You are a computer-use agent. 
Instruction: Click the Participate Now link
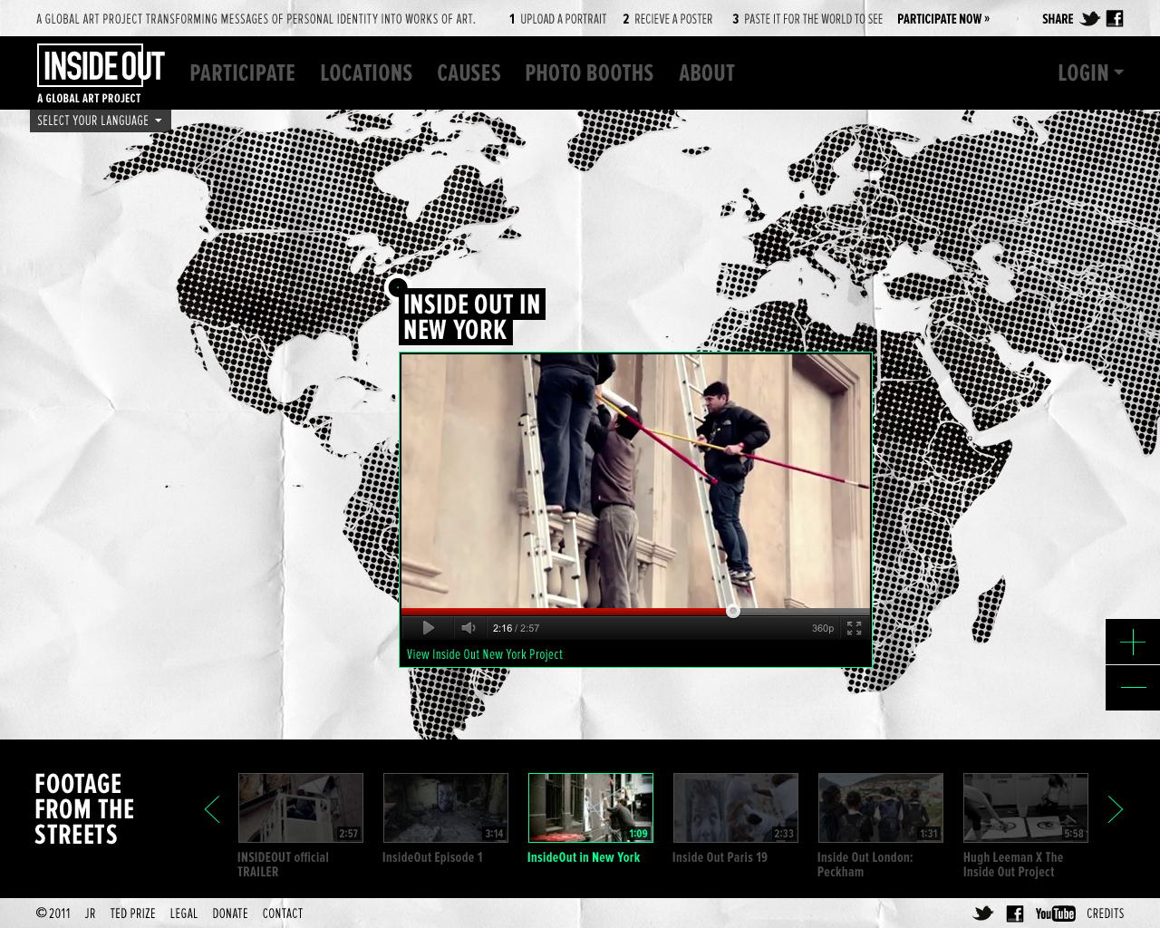[943, 18]
